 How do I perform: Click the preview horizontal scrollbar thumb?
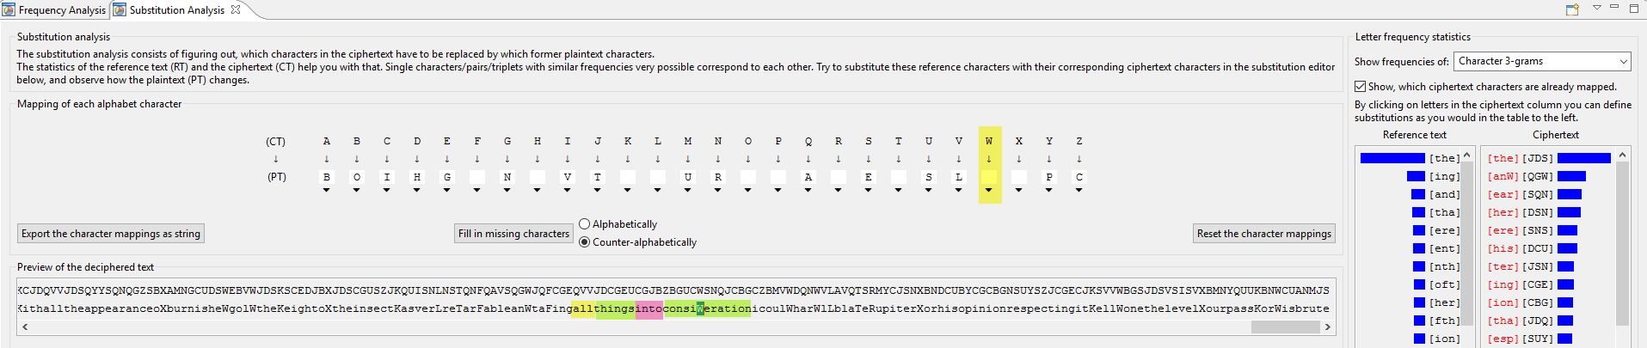(x=1285, y=327)
